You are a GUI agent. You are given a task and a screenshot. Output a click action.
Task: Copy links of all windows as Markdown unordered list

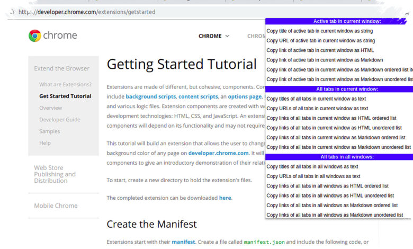[x=335, y=215]
